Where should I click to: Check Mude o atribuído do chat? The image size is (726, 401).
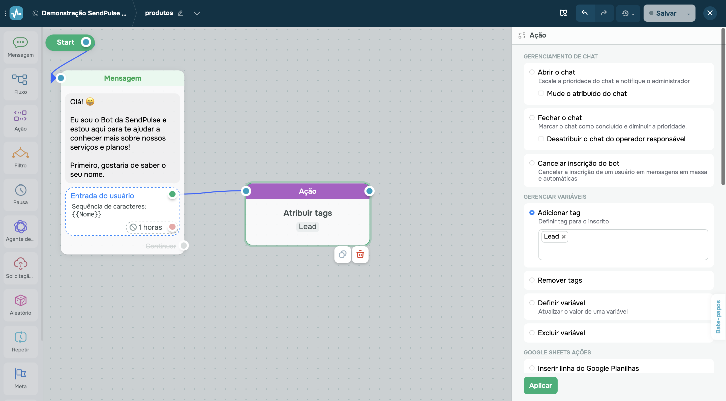coord(541,93)
